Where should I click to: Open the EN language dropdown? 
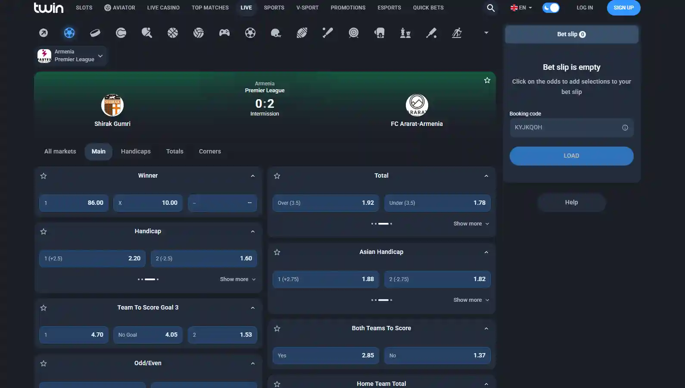click(521, 8)
